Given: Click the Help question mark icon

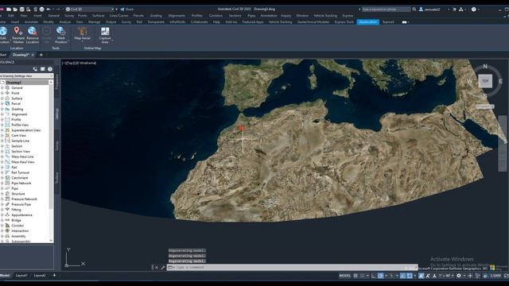Looking at the screenshot, I should tap(474, 9).
